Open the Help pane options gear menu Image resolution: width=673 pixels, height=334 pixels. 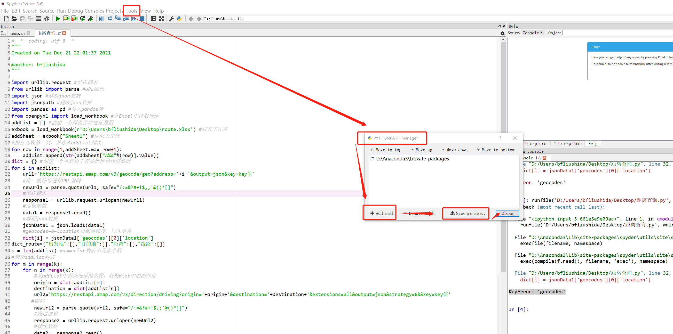503,33
